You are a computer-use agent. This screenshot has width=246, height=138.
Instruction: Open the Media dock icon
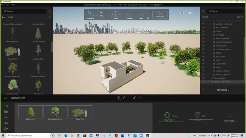click(x=6, y=123)
